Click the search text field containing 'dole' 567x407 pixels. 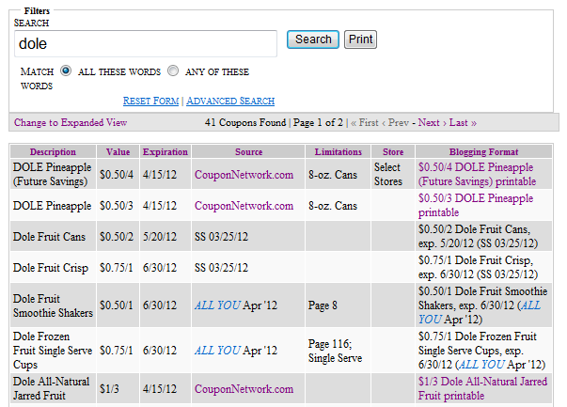[146, 44]
